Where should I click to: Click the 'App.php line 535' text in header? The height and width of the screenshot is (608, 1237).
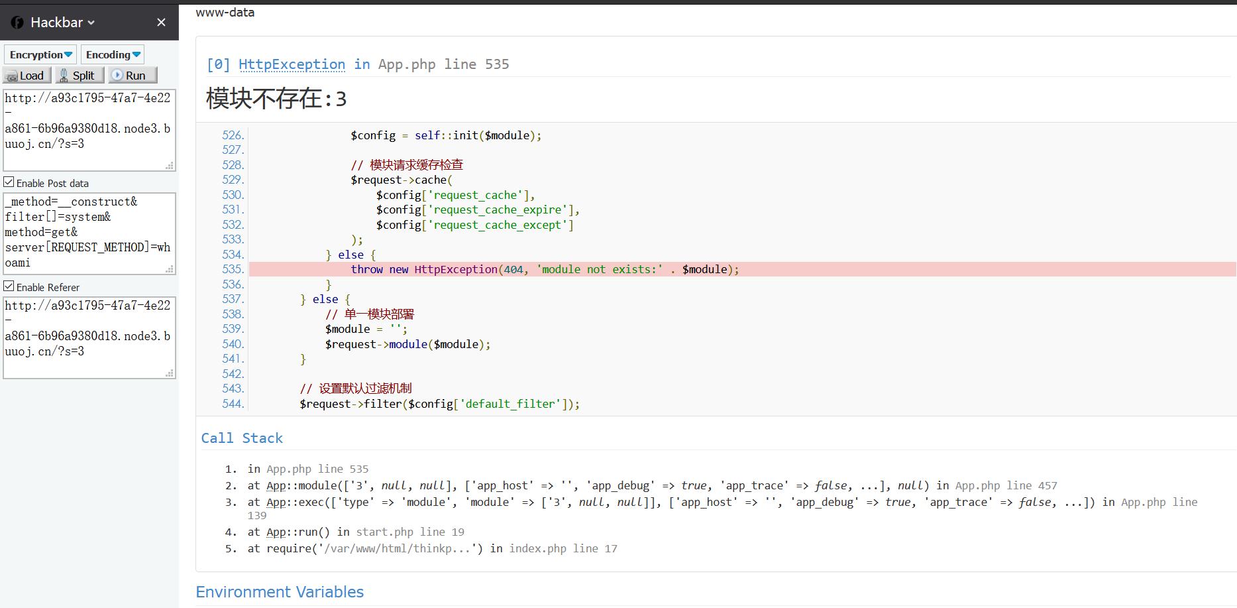pyautogui.click(x=444, y=64)
